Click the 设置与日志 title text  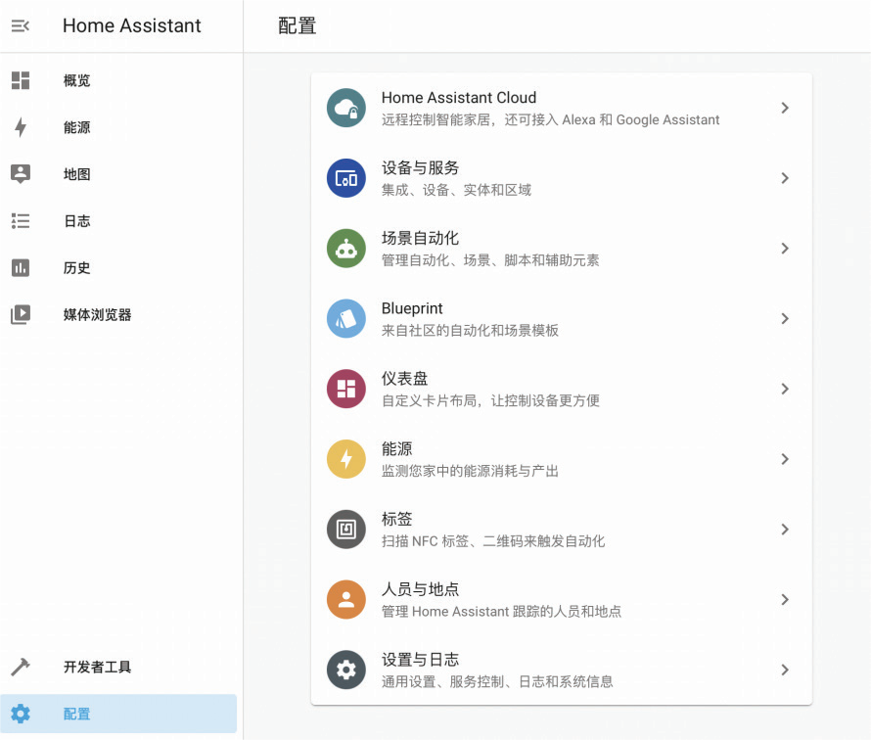pyautogui.click(x=420, y=660)
